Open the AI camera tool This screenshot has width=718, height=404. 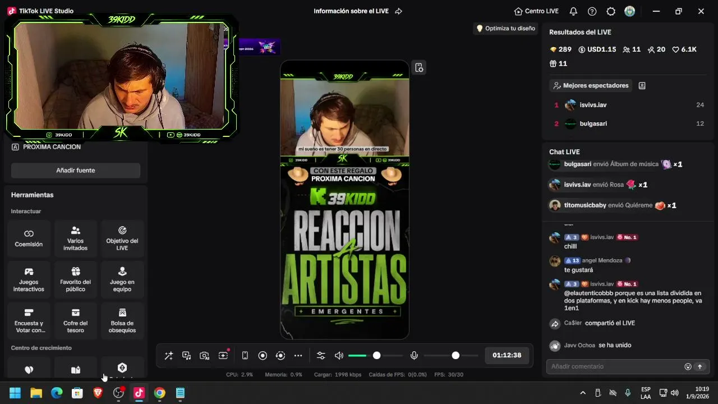click(x=205, y=356)
